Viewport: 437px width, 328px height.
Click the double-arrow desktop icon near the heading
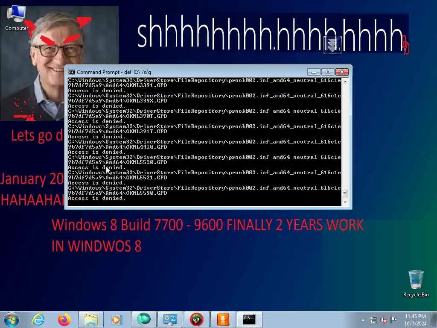tap(333, 45)
